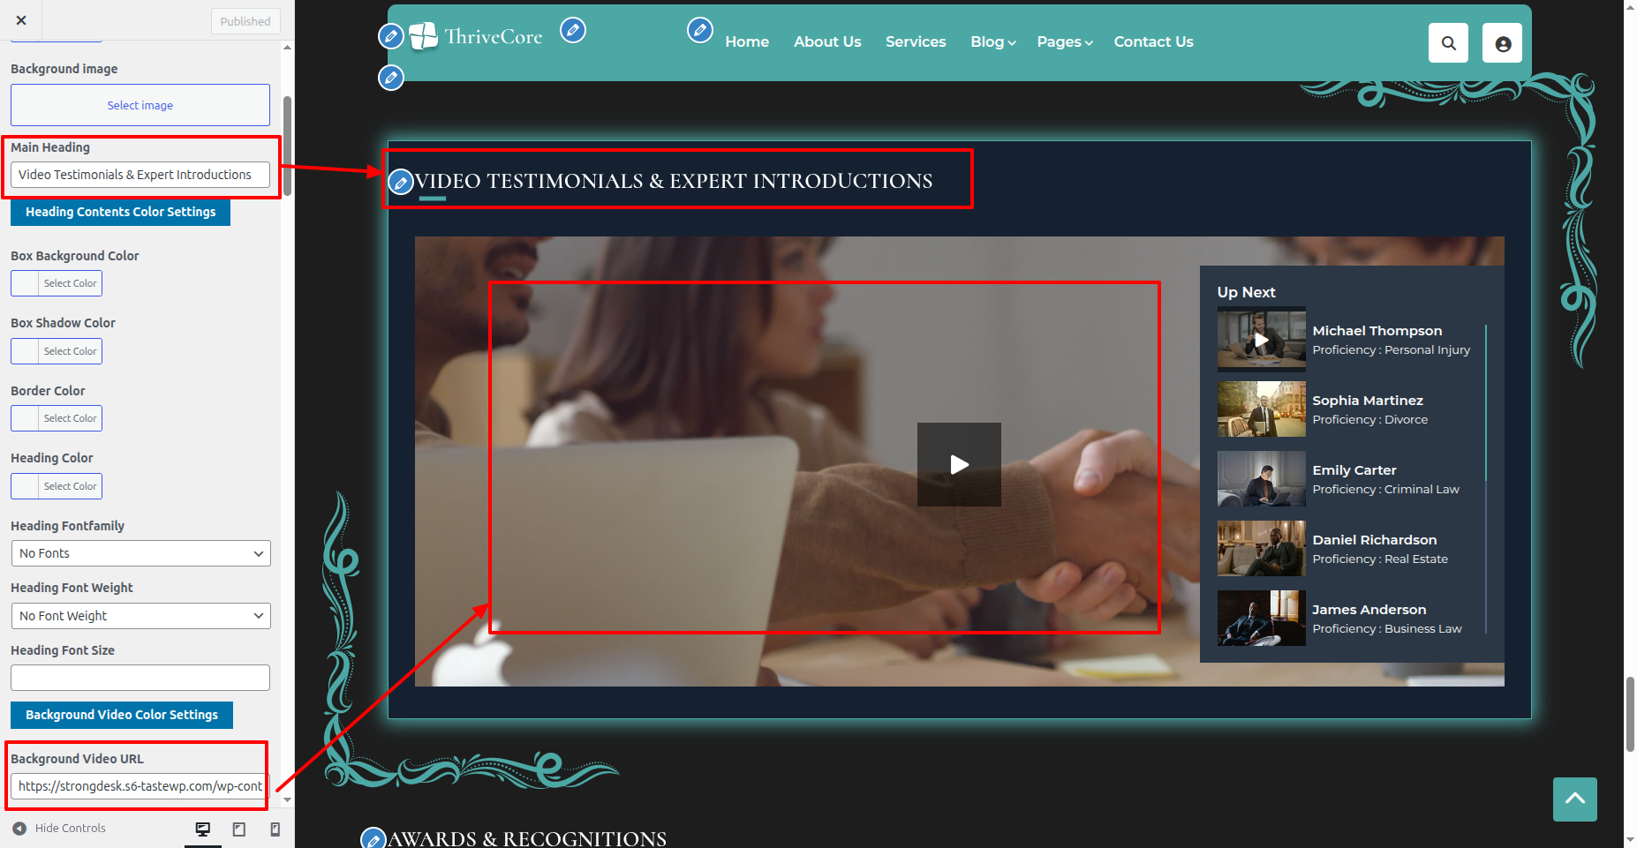Expand the Blog menu
Image resolution: width=1637 pixels, height=848 pixels.
992,41
